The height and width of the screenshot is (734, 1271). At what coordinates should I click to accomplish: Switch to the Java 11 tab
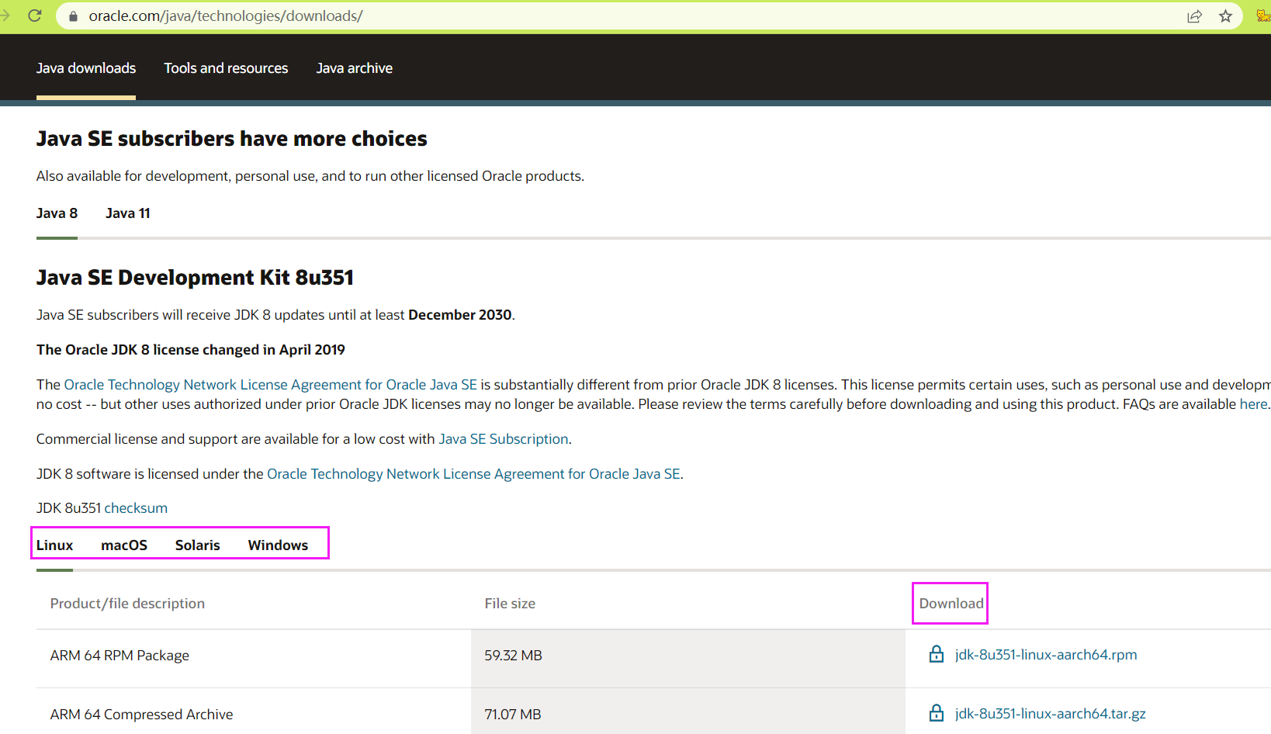click(128, 213)
